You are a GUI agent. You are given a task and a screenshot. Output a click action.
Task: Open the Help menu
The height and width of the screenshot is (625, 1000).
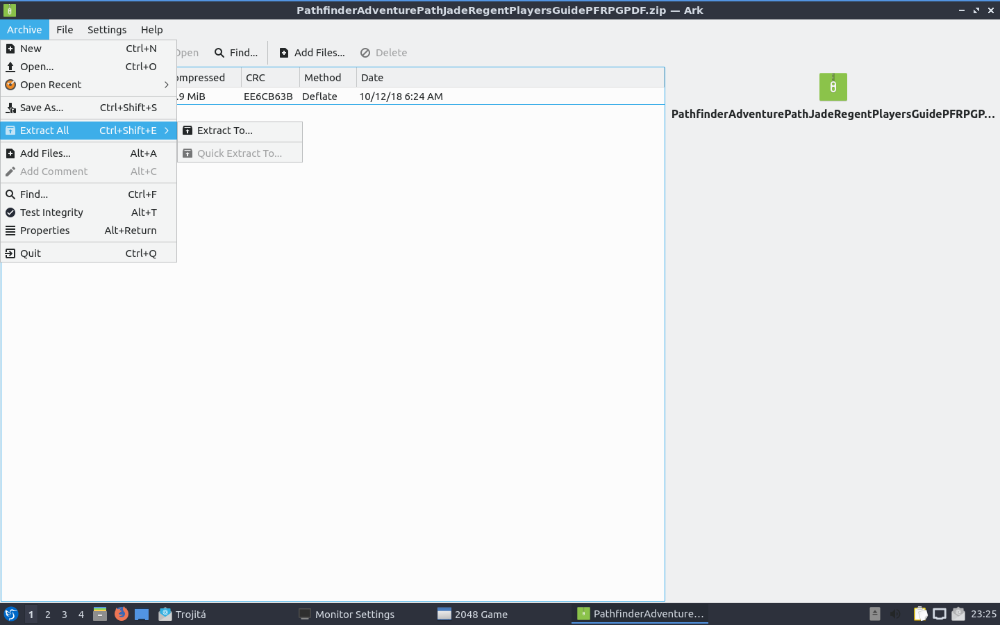coord(151,30)
